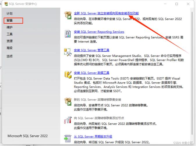The width and height of the screenshot is (196, 146).
Task: Open the 工具 section
Action: pos(10,34)
